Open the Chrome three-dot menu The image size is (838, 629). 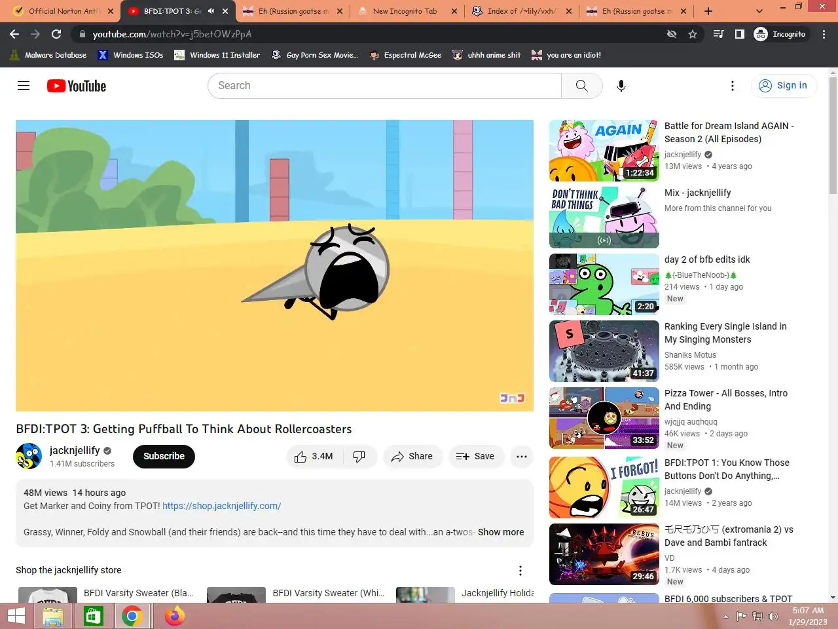824,34
